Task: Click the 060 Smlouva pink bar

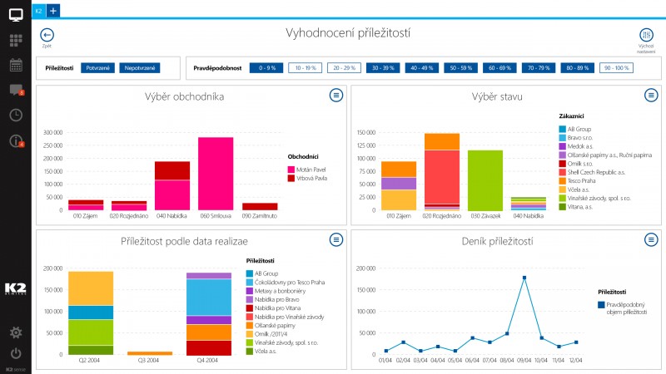Action: (x=215, y=173)
